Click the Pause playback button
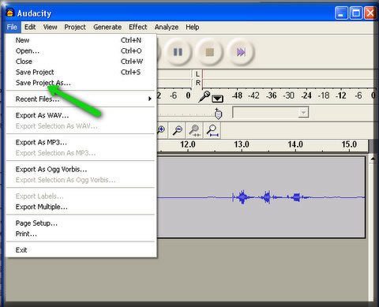 (178, 52)
